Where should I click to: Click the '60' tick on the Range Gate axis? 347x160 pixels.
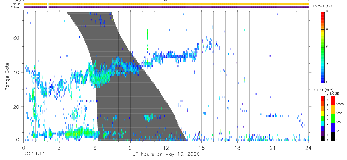tap(16, 38)
